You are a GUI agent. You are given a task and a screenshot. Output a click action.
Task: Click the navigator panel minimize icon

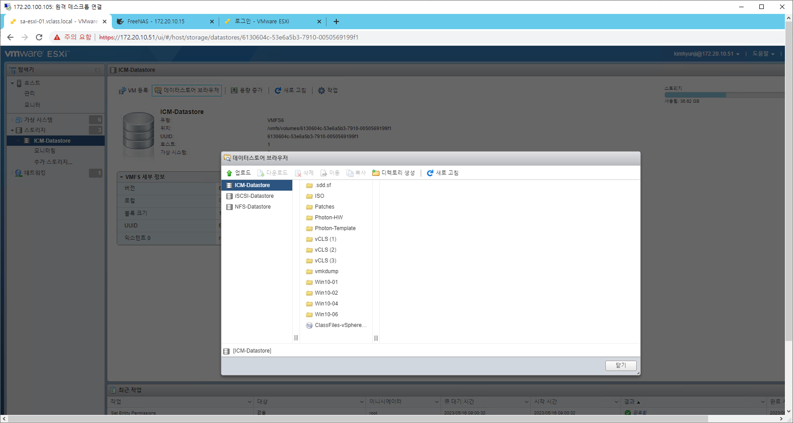pos(97,70)
